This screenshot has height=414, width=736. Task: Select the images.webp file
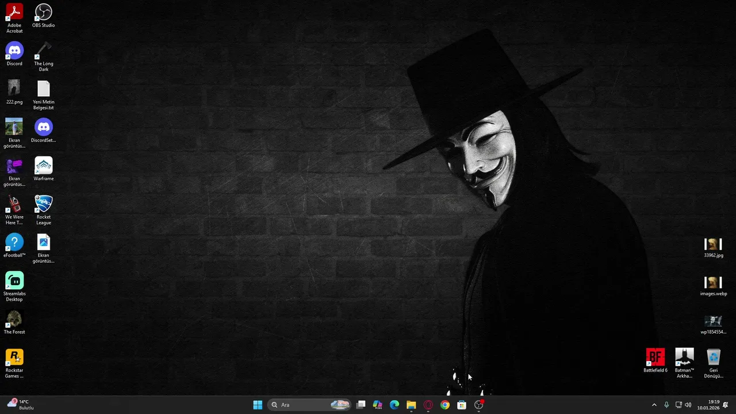coord(714,286)
